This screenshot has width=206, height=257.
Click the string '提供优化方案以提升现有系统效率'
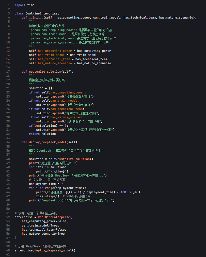[x=89, y=130]
